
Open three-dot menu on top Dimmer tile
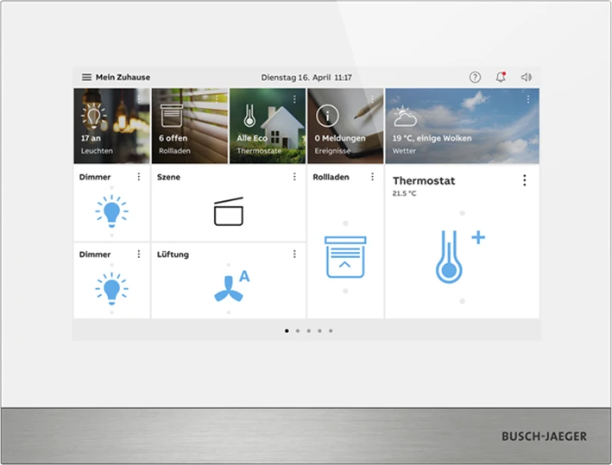point(138,177)
